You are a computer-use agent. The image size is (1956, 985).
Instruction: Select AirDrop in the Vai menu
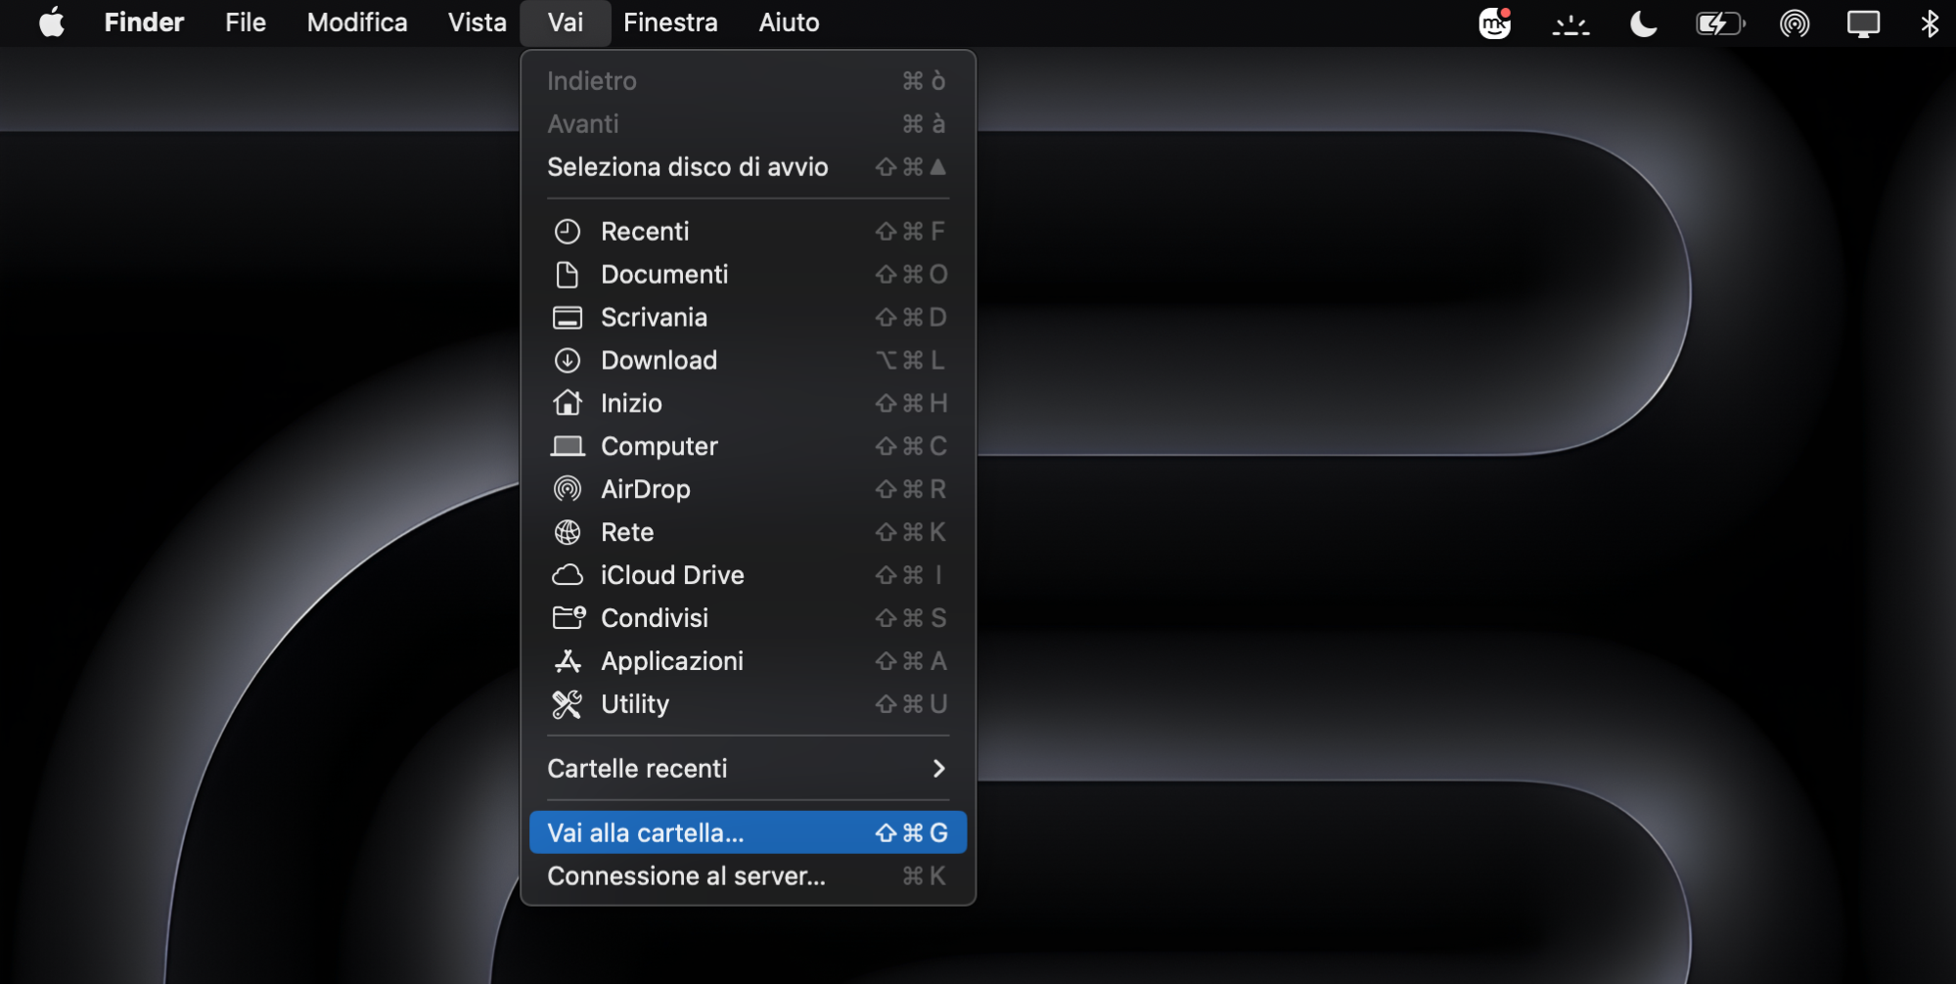[x=644, y=489]
